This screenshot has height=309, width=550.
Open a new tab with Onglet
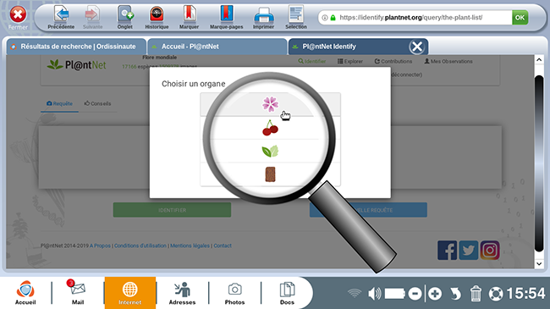click(x=125, y=18)
